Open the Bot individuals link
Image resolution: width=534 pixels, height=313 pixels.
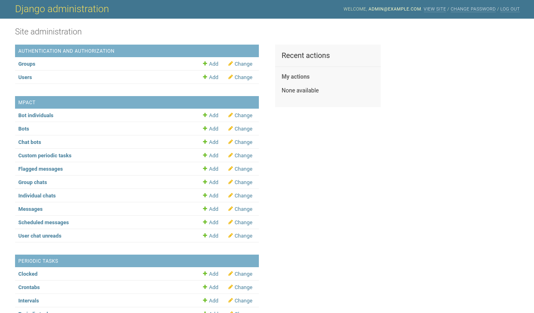tap(36, 116)
